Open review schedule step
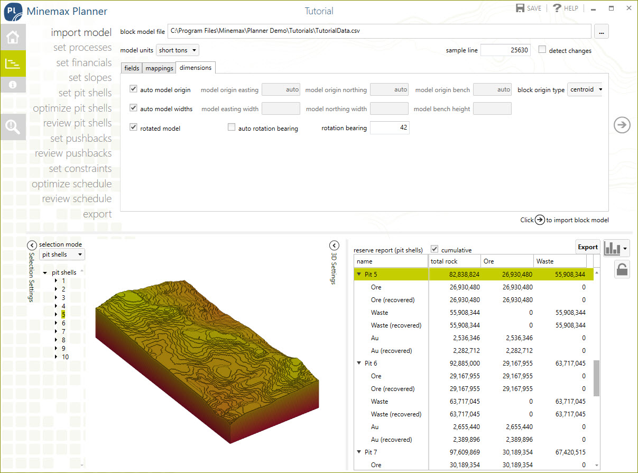This screenshot has height=473, width=638. 77,199
